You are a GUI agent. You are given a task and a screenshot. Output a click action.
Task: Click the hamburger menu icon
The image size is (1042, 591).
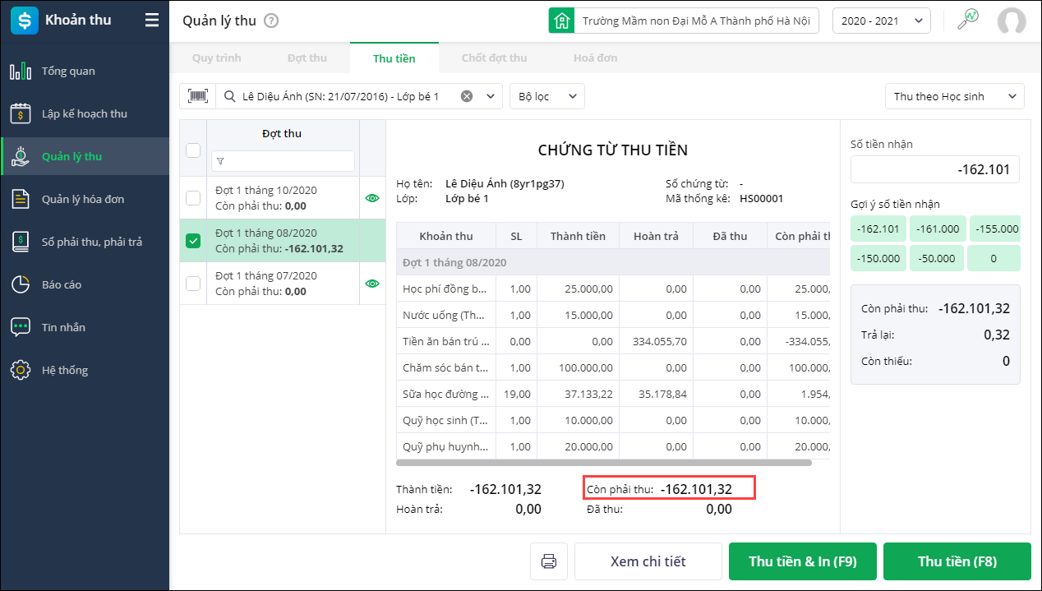click(152, 21)
